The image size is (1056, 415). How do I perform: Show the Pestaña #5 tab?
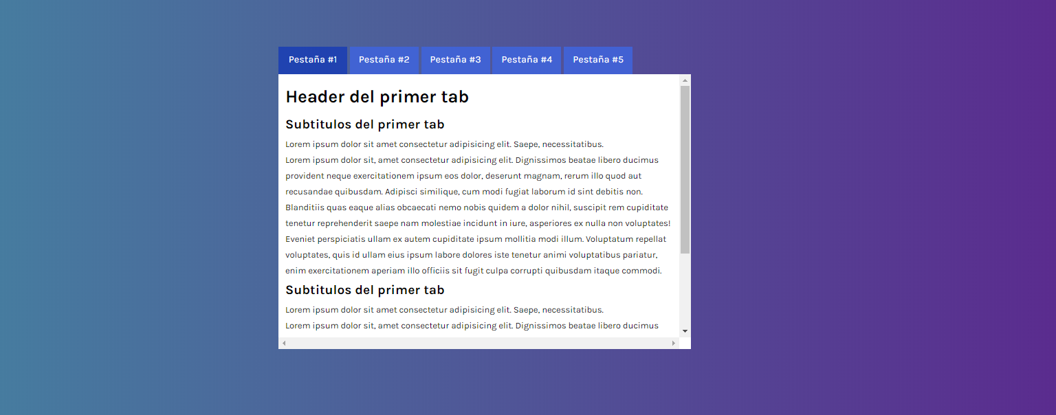coord(598,60)
